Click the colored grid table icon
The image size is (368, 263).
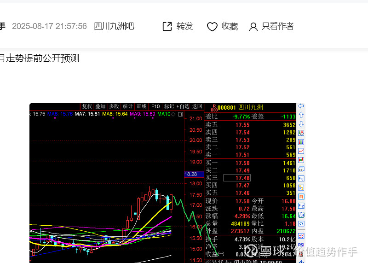(x=301, y=142)
